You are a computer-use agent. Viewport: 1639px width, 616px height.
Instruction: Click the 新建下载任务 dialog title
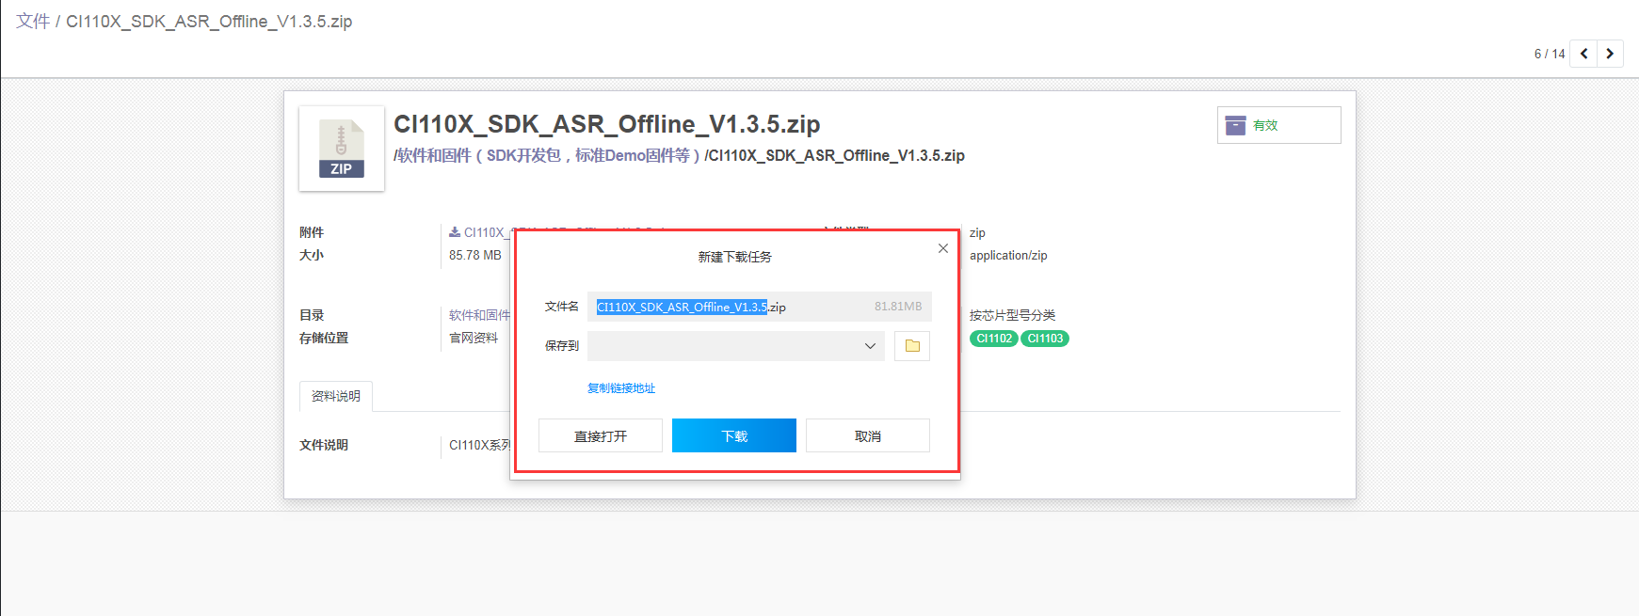[x=734, y=257]
